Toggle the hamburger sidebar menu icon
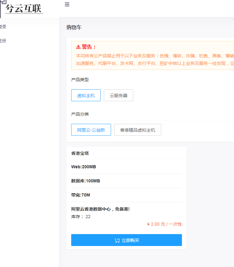 coord(67,4)
